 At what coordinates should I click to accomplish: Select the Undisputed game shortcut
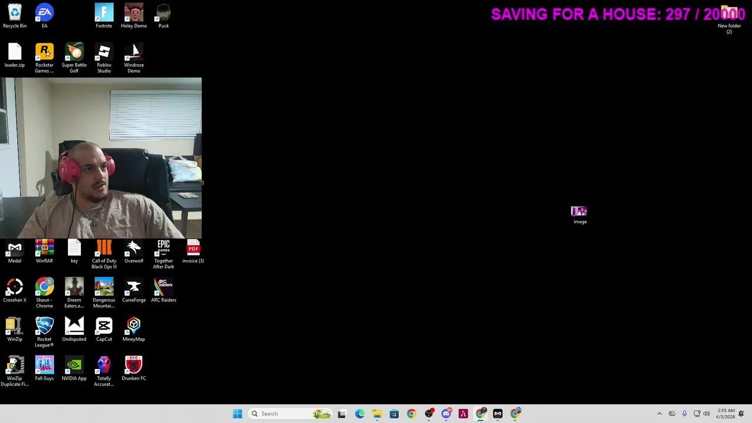(74, 330)
